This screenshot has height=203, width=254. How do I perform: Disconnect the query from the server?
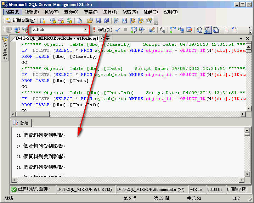click(x=17, y=30)
